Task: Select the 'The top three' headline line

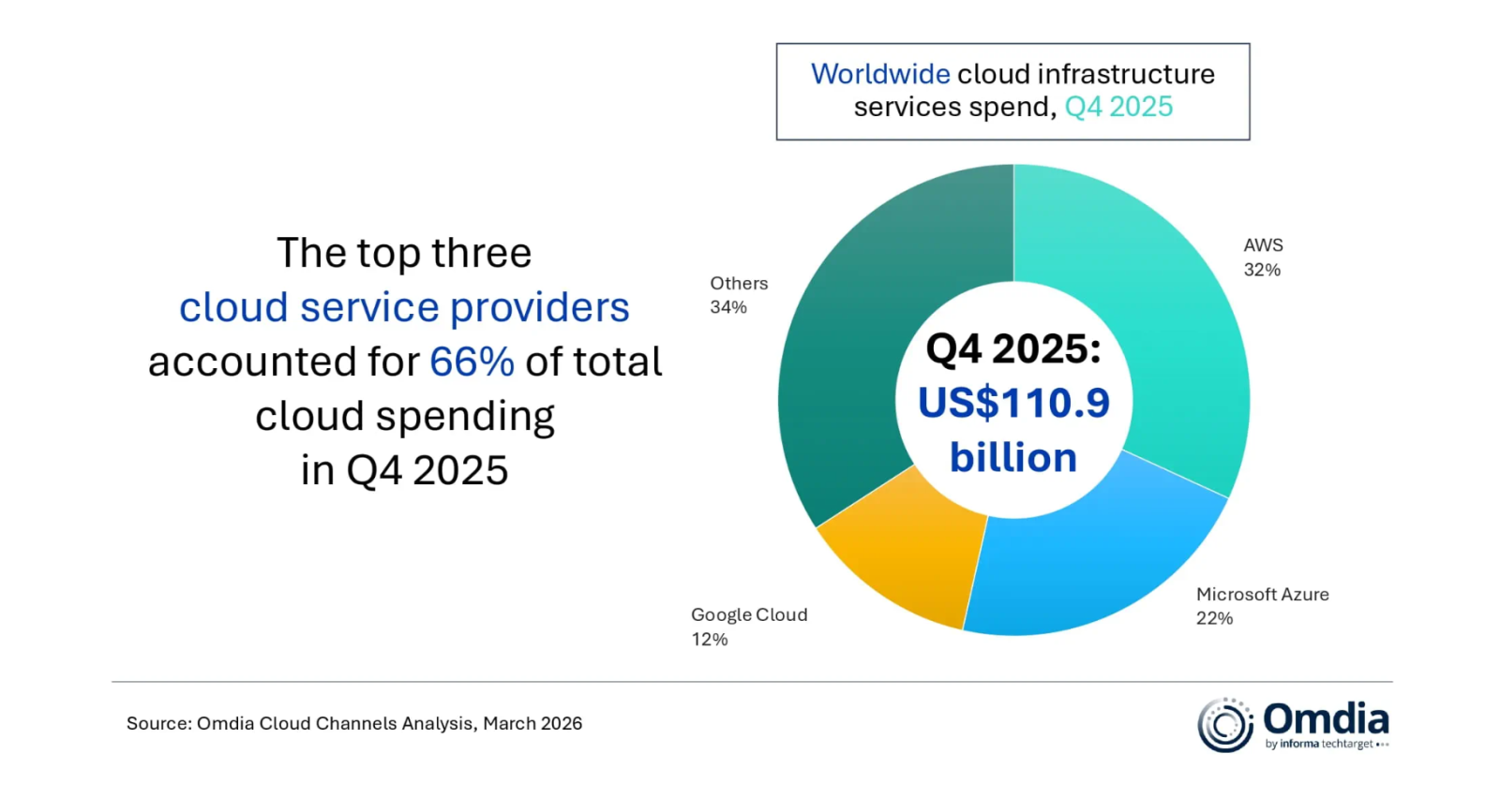Action: (404, 253)
